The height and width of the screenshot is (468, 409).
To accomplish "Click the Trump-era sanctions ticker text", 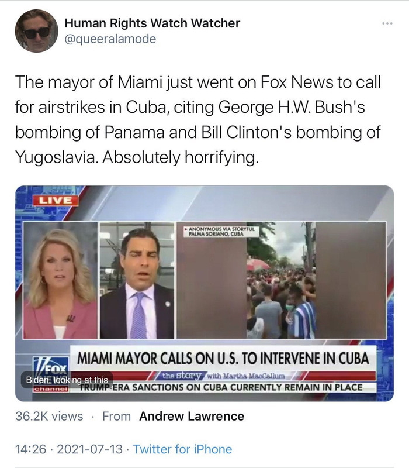I will click(221, 387).
